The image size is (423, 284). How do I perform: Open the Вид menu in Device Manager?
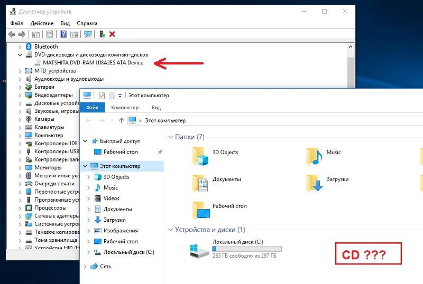(x=65, y=23)
